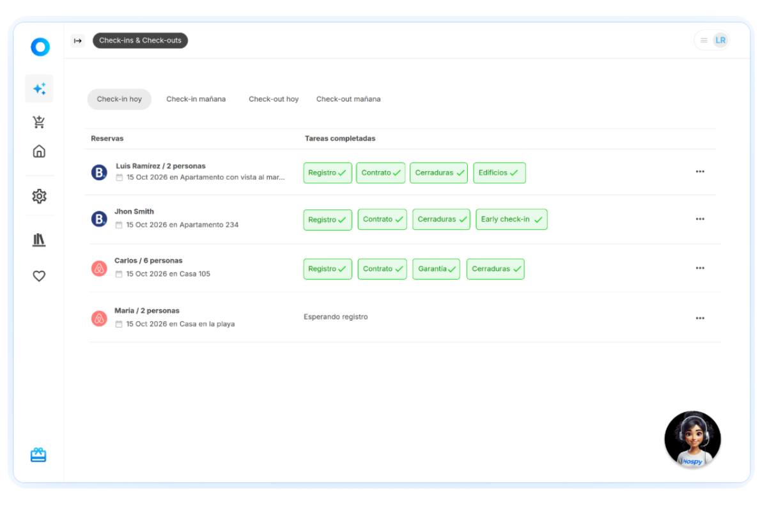Image resolution: width=767 pixels, height=511 pixels.
Task: Click the blue circle app logo
Action: click(40, 47)
